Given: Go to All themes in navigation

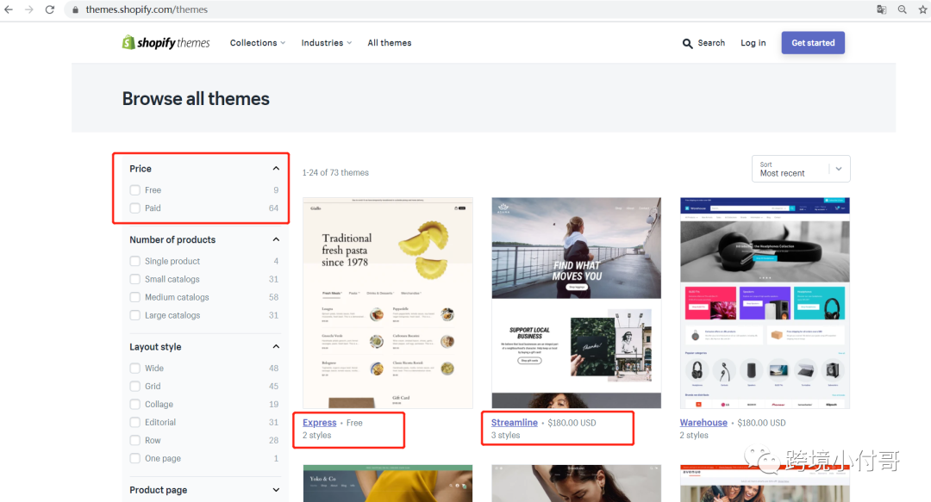Looking at the screenshot, I should pos(390,43).
